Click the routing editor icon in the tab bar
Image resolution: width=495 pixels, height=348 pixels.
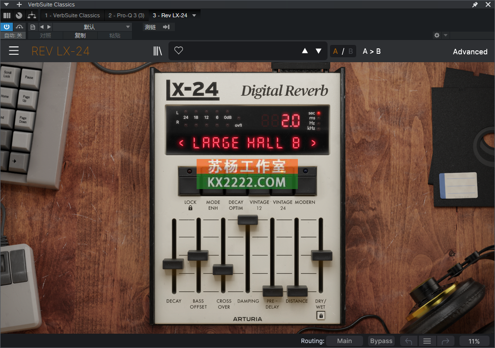[32, 15]
